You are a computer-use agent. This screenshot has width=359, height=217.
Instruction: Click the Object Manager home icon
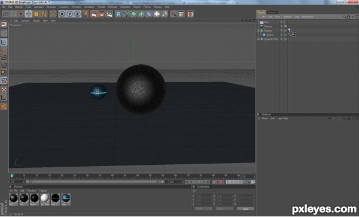(348, 17)
